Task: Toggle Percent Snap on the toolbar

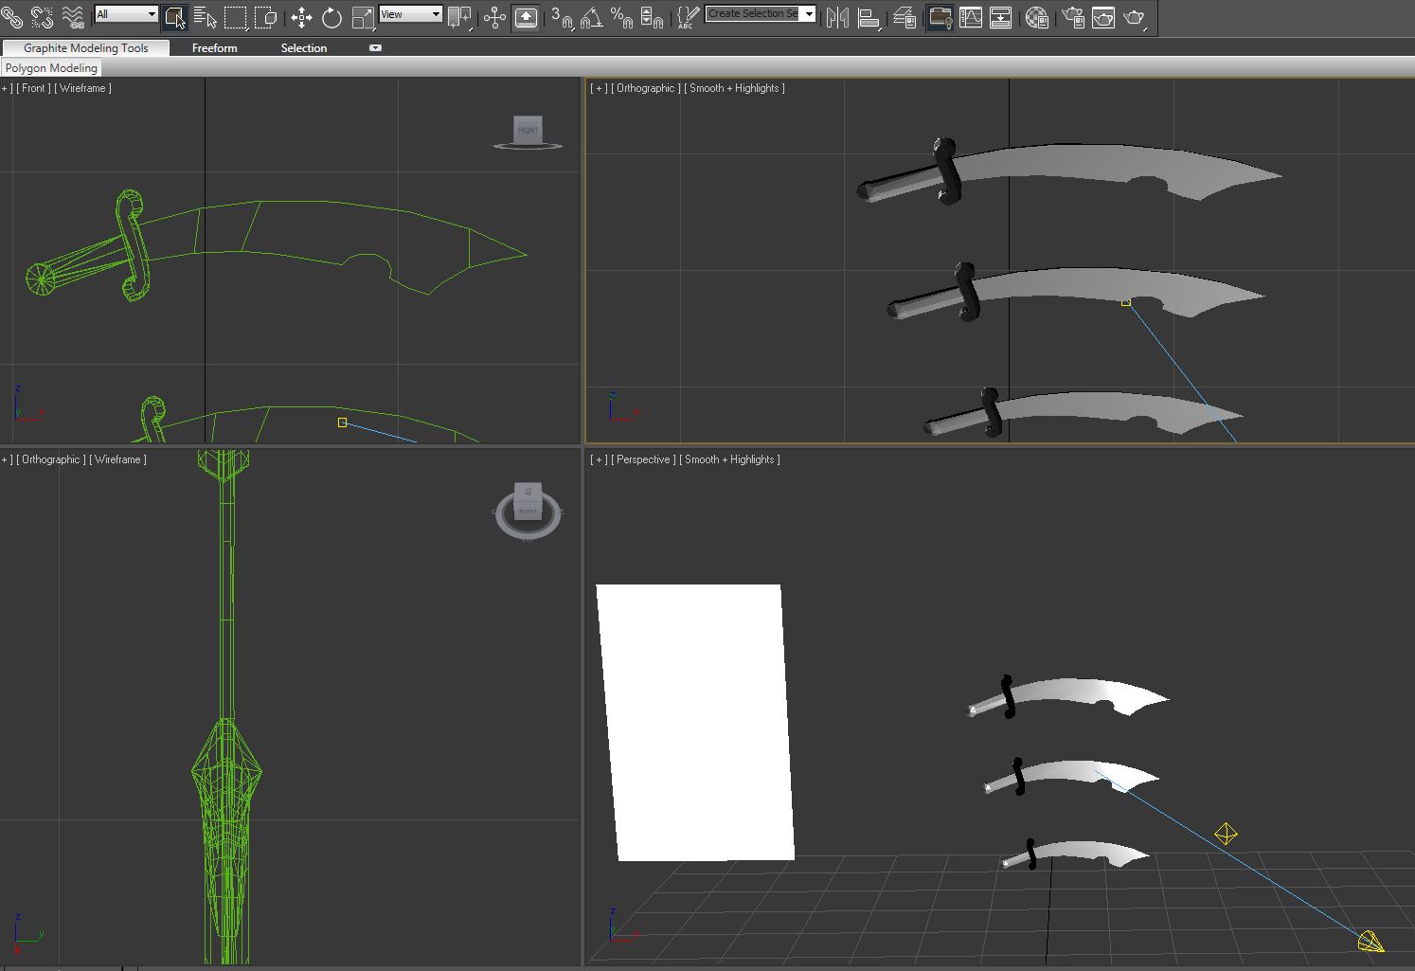Action: tap(621, 17)
